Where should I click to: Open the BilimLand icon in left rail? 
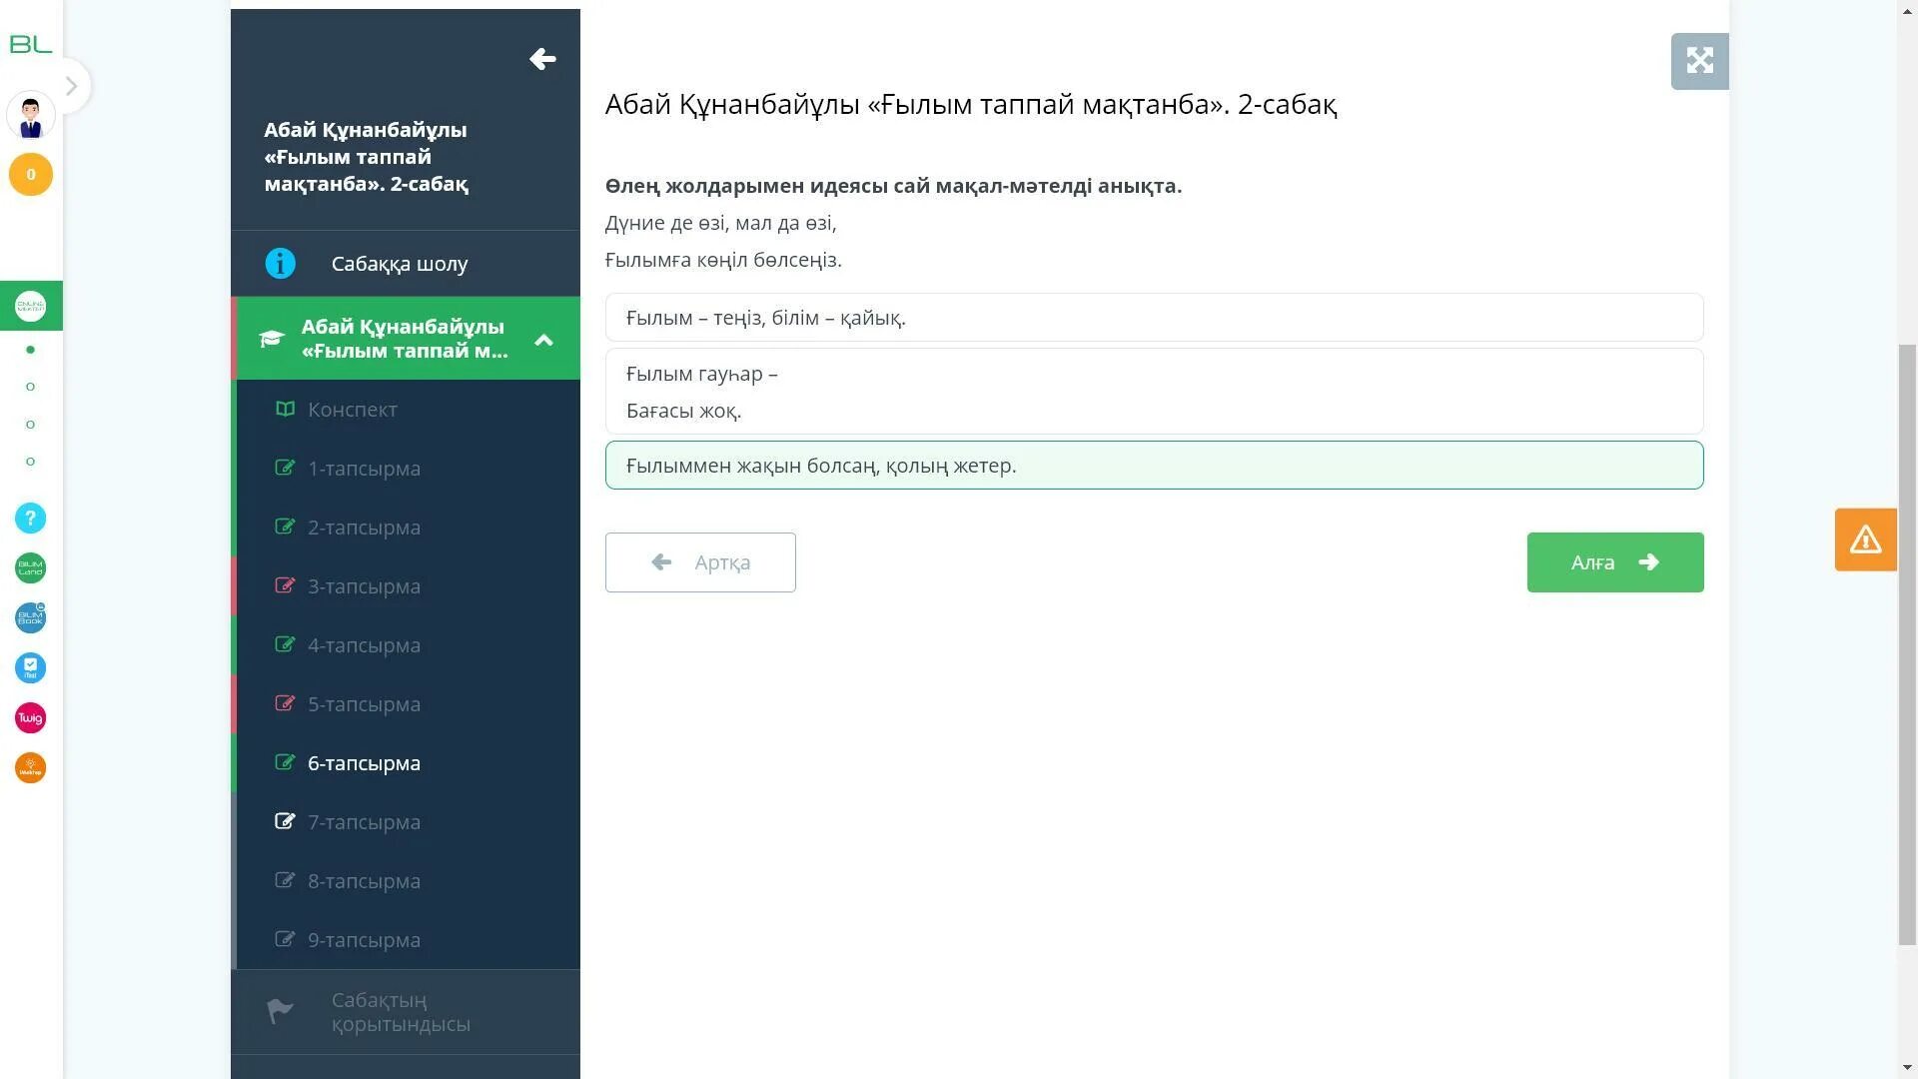tap(30, 567)
